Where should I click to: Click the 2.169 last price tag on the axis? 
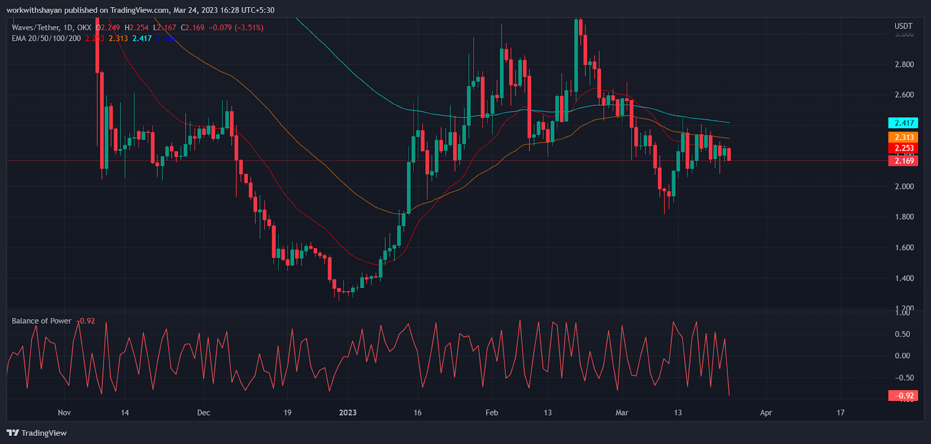pos(903,161)
